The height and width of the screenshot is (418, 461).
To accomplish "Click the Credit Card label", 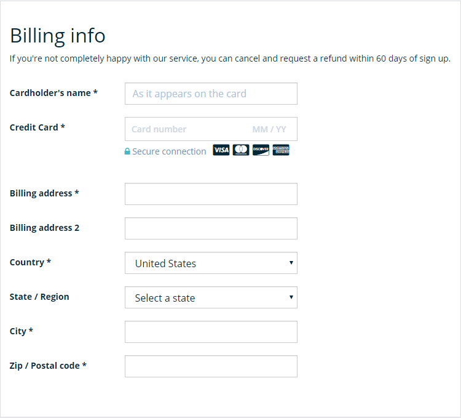I will click(37, 127).
